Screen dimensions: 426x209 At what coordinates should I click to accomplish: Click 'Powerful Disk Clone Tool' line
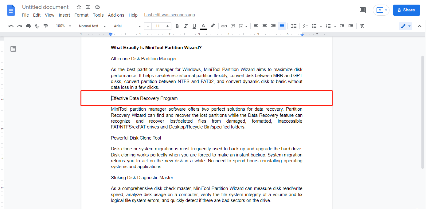coord(136,138)
